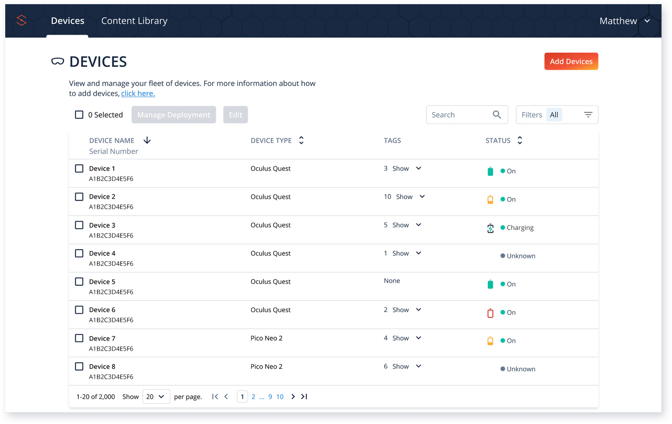Expand Device 3 tags Show chevron

point(418,225)
